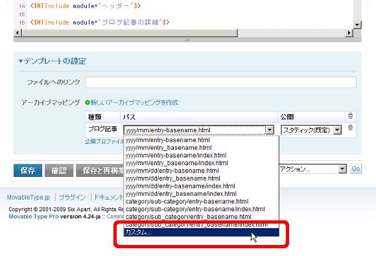Select category/sub-category/entry-basename/index.html path
Viewport: 376px width, 256px height.
click(x=201, y=209)
